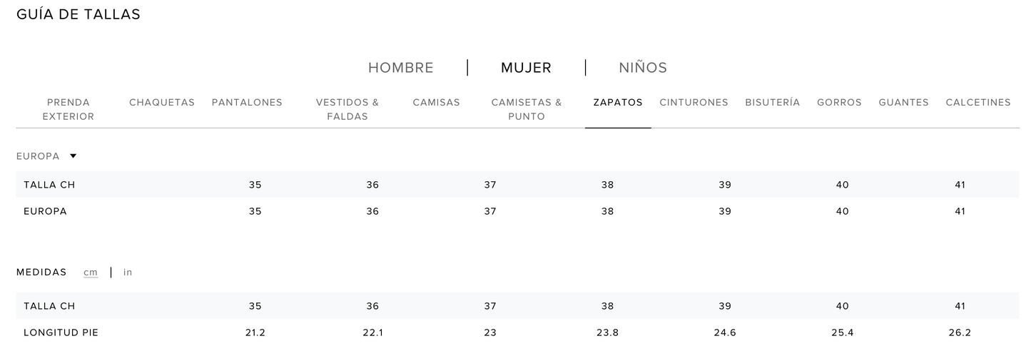This screenshot has width=1031, height=361.
Task: Open the Guantes category tab
Action: click(903, 102)
